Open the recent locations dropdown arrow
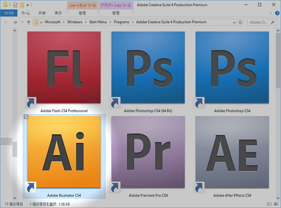Viewport: 281px width, 208px height. pos(22,22)
